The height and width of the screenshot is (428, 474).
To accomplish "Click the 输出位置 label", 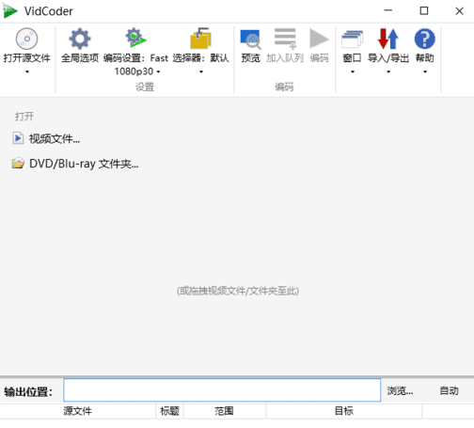I will tap(28, 391).
